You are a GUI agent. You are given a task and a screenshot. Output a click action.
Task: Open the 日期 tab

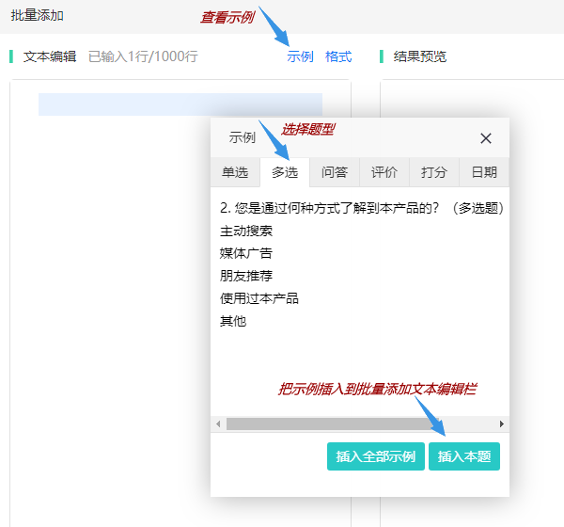click(x=484, y=172)
